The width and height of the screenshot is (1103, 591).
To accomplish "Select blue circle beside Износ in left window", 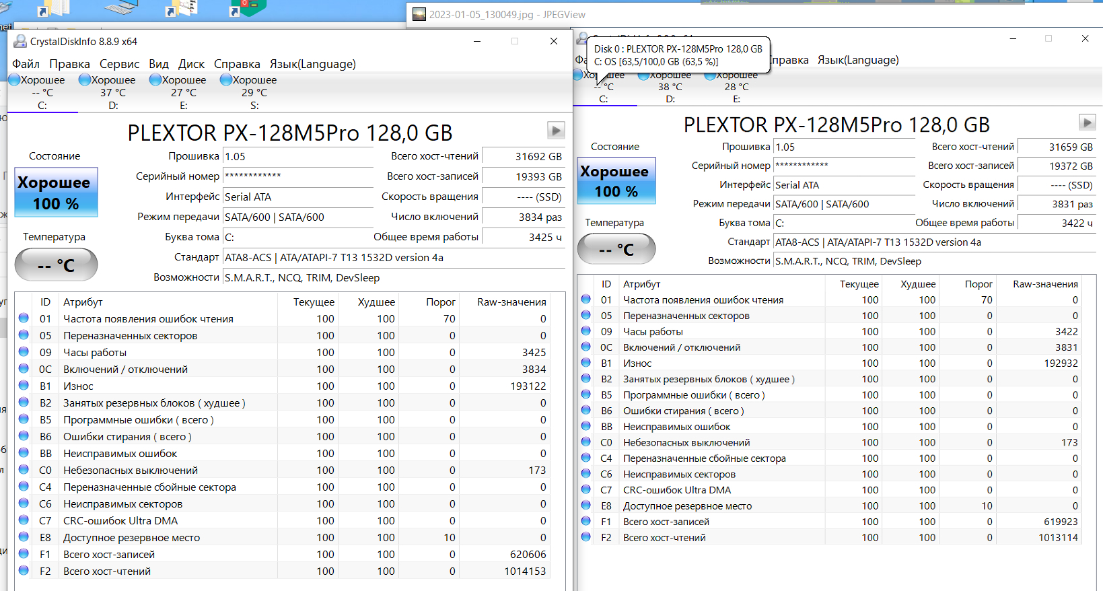I will pos(24,386).
